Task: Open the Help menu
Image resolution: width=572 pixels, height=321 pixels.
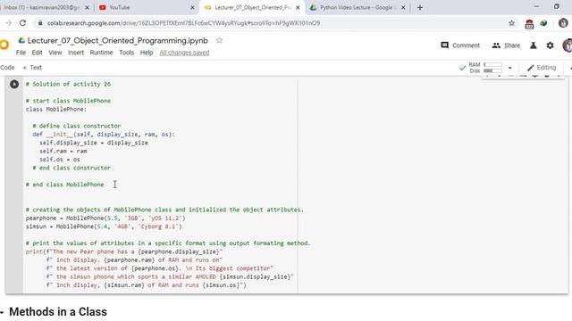Action: [x=147, y=53]
